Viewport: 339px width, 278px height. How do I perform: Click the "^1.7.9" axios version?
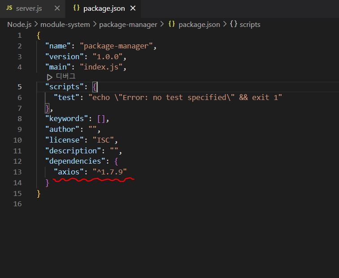click(x=110, y=172)
